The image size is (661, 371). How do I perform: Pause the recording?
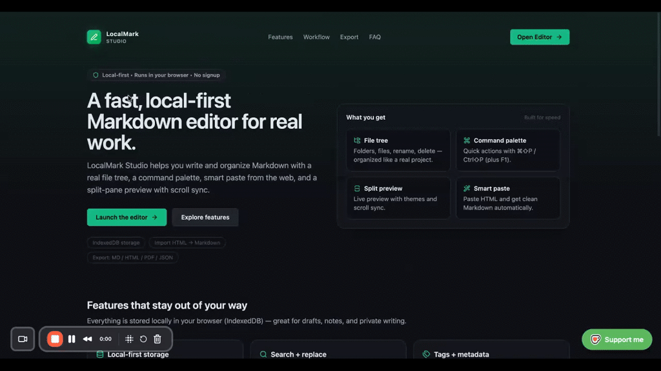click(72, 339)
